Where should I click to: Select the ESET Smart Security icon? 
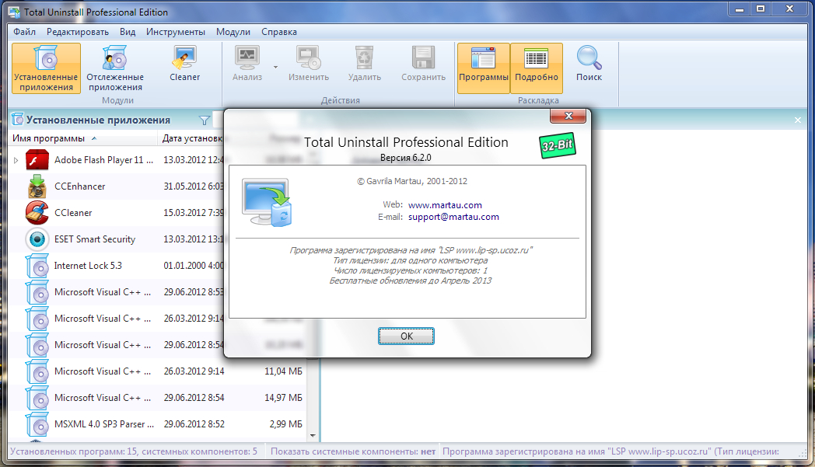coord(37,239)
